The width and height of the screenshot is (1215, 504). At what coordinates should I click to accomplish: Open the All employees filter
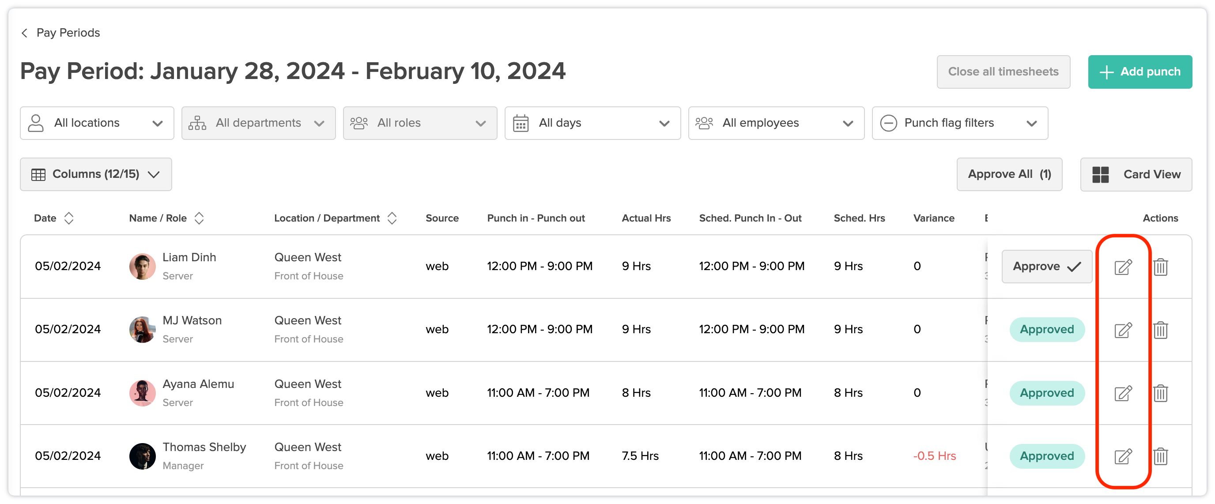776,123
